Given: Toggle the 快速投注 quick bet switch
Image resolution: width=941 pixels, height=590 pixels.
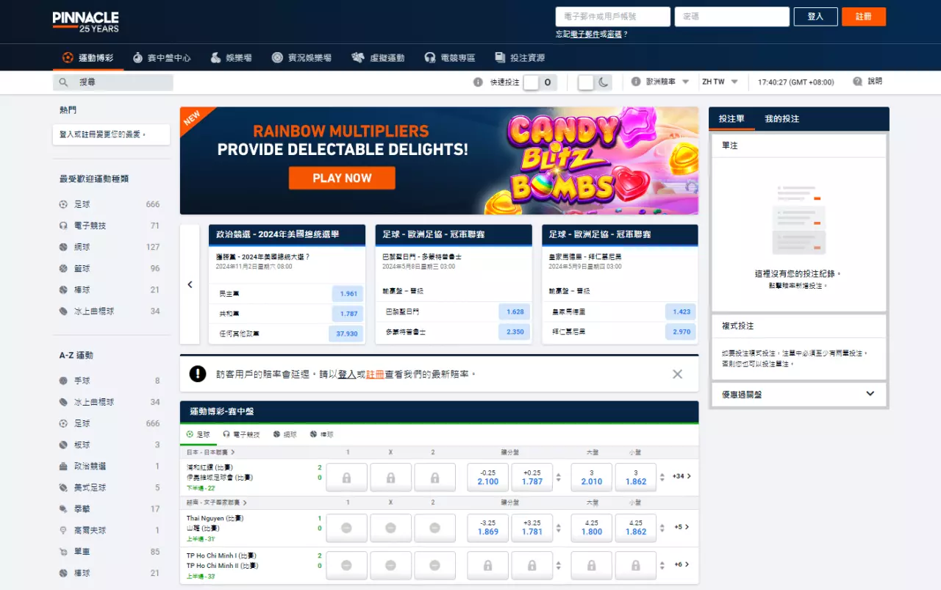Looking at the screenshot, I should pyautogui.click(x=540, y=82).
